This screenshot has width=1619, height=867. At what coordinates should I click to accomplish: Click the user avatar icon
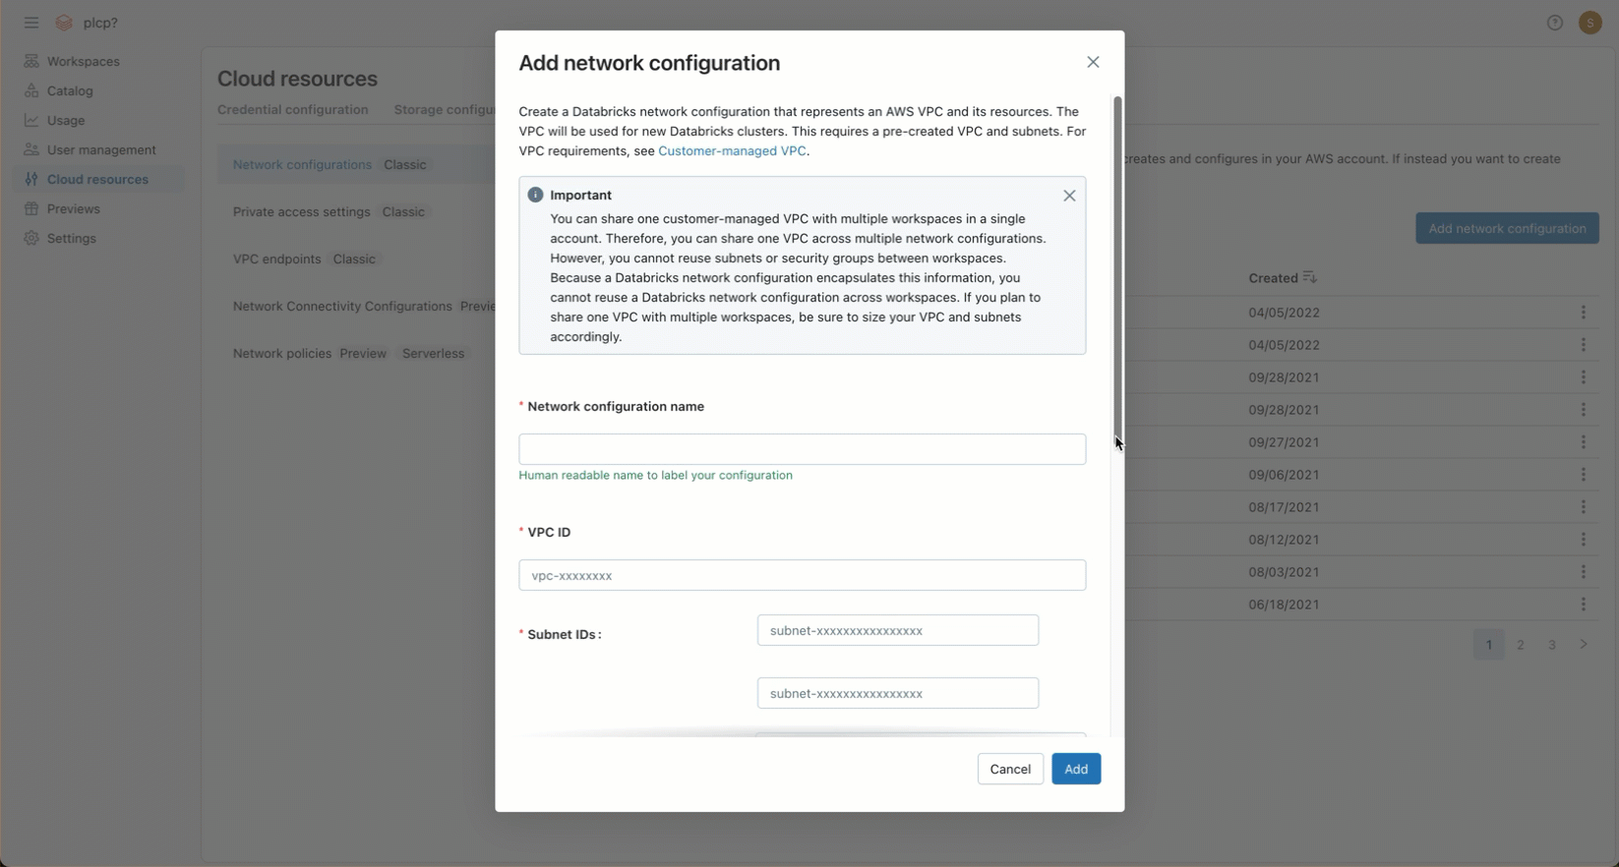coord(1589,23)
